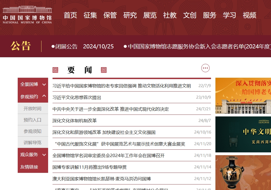The width and height of the screenshot is (271, 190).
Task: Click the 开放时间 sidebar entry
Action: click(x=32, y=108)
